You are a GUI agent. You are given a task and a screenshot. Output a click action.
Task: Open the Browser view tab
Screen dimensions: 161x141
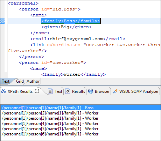(x=99, y=91)
